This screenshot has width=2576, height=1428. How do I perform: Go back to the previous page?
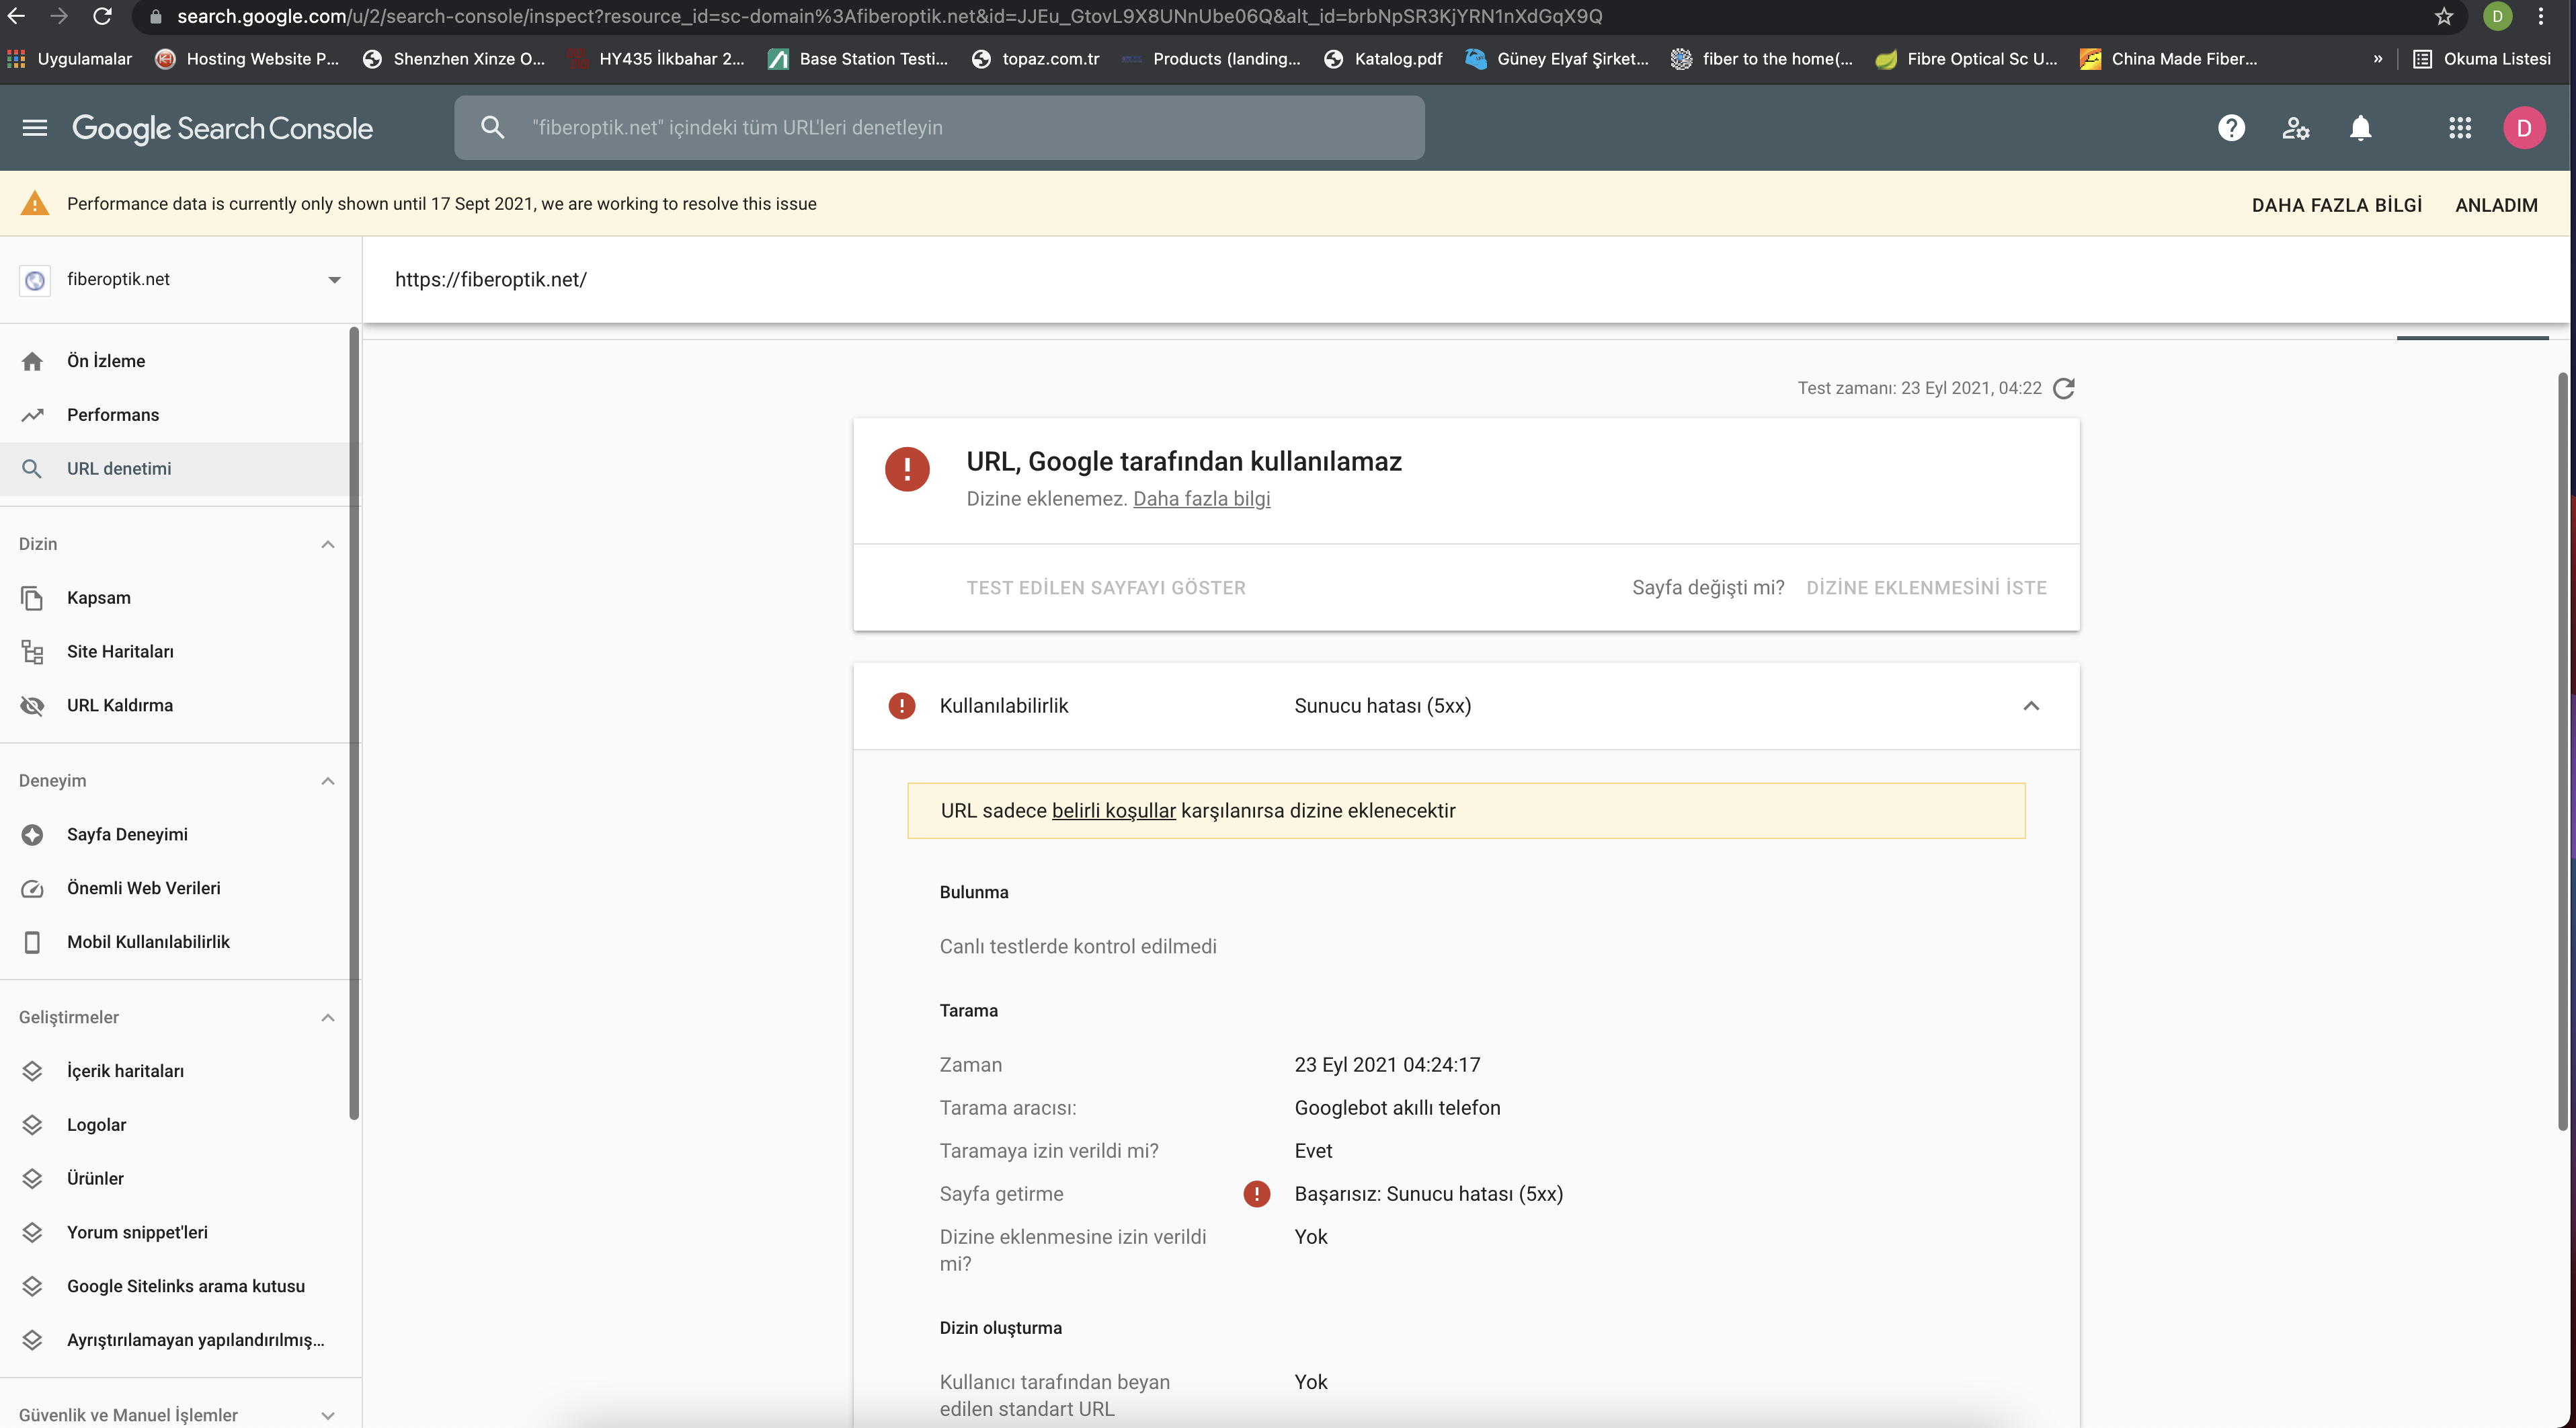point(16,16)
